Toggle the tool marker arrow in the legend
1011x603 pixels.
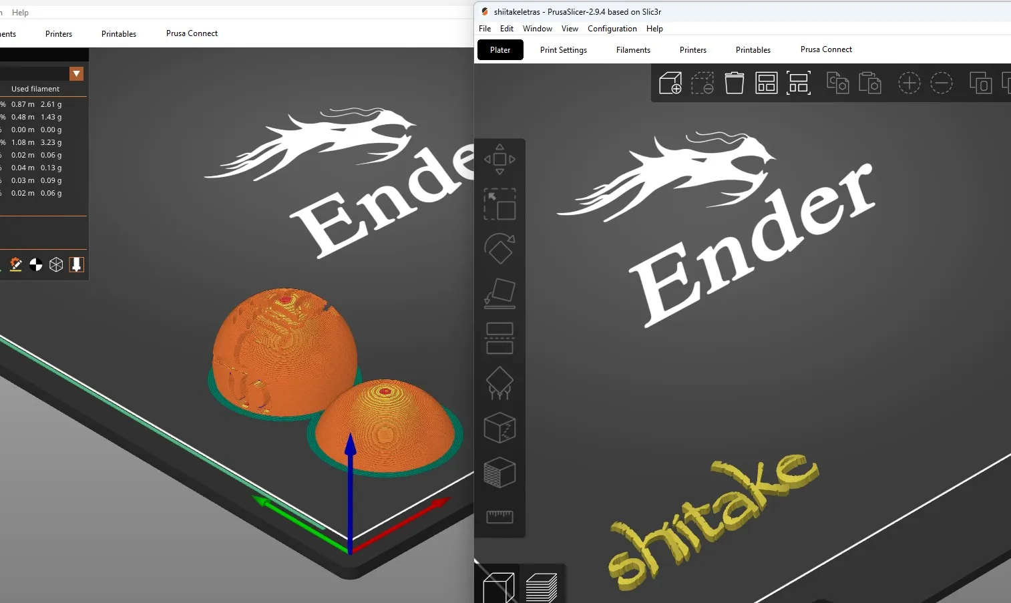click(x=77, y=265)
